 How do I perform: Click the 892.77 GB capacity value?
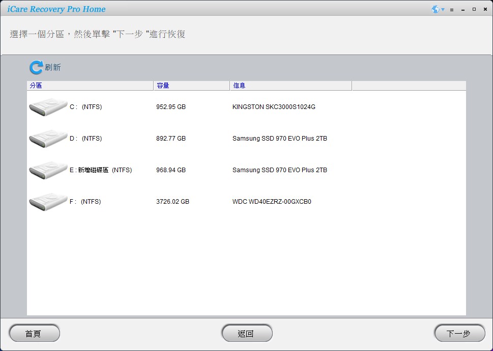171,139
